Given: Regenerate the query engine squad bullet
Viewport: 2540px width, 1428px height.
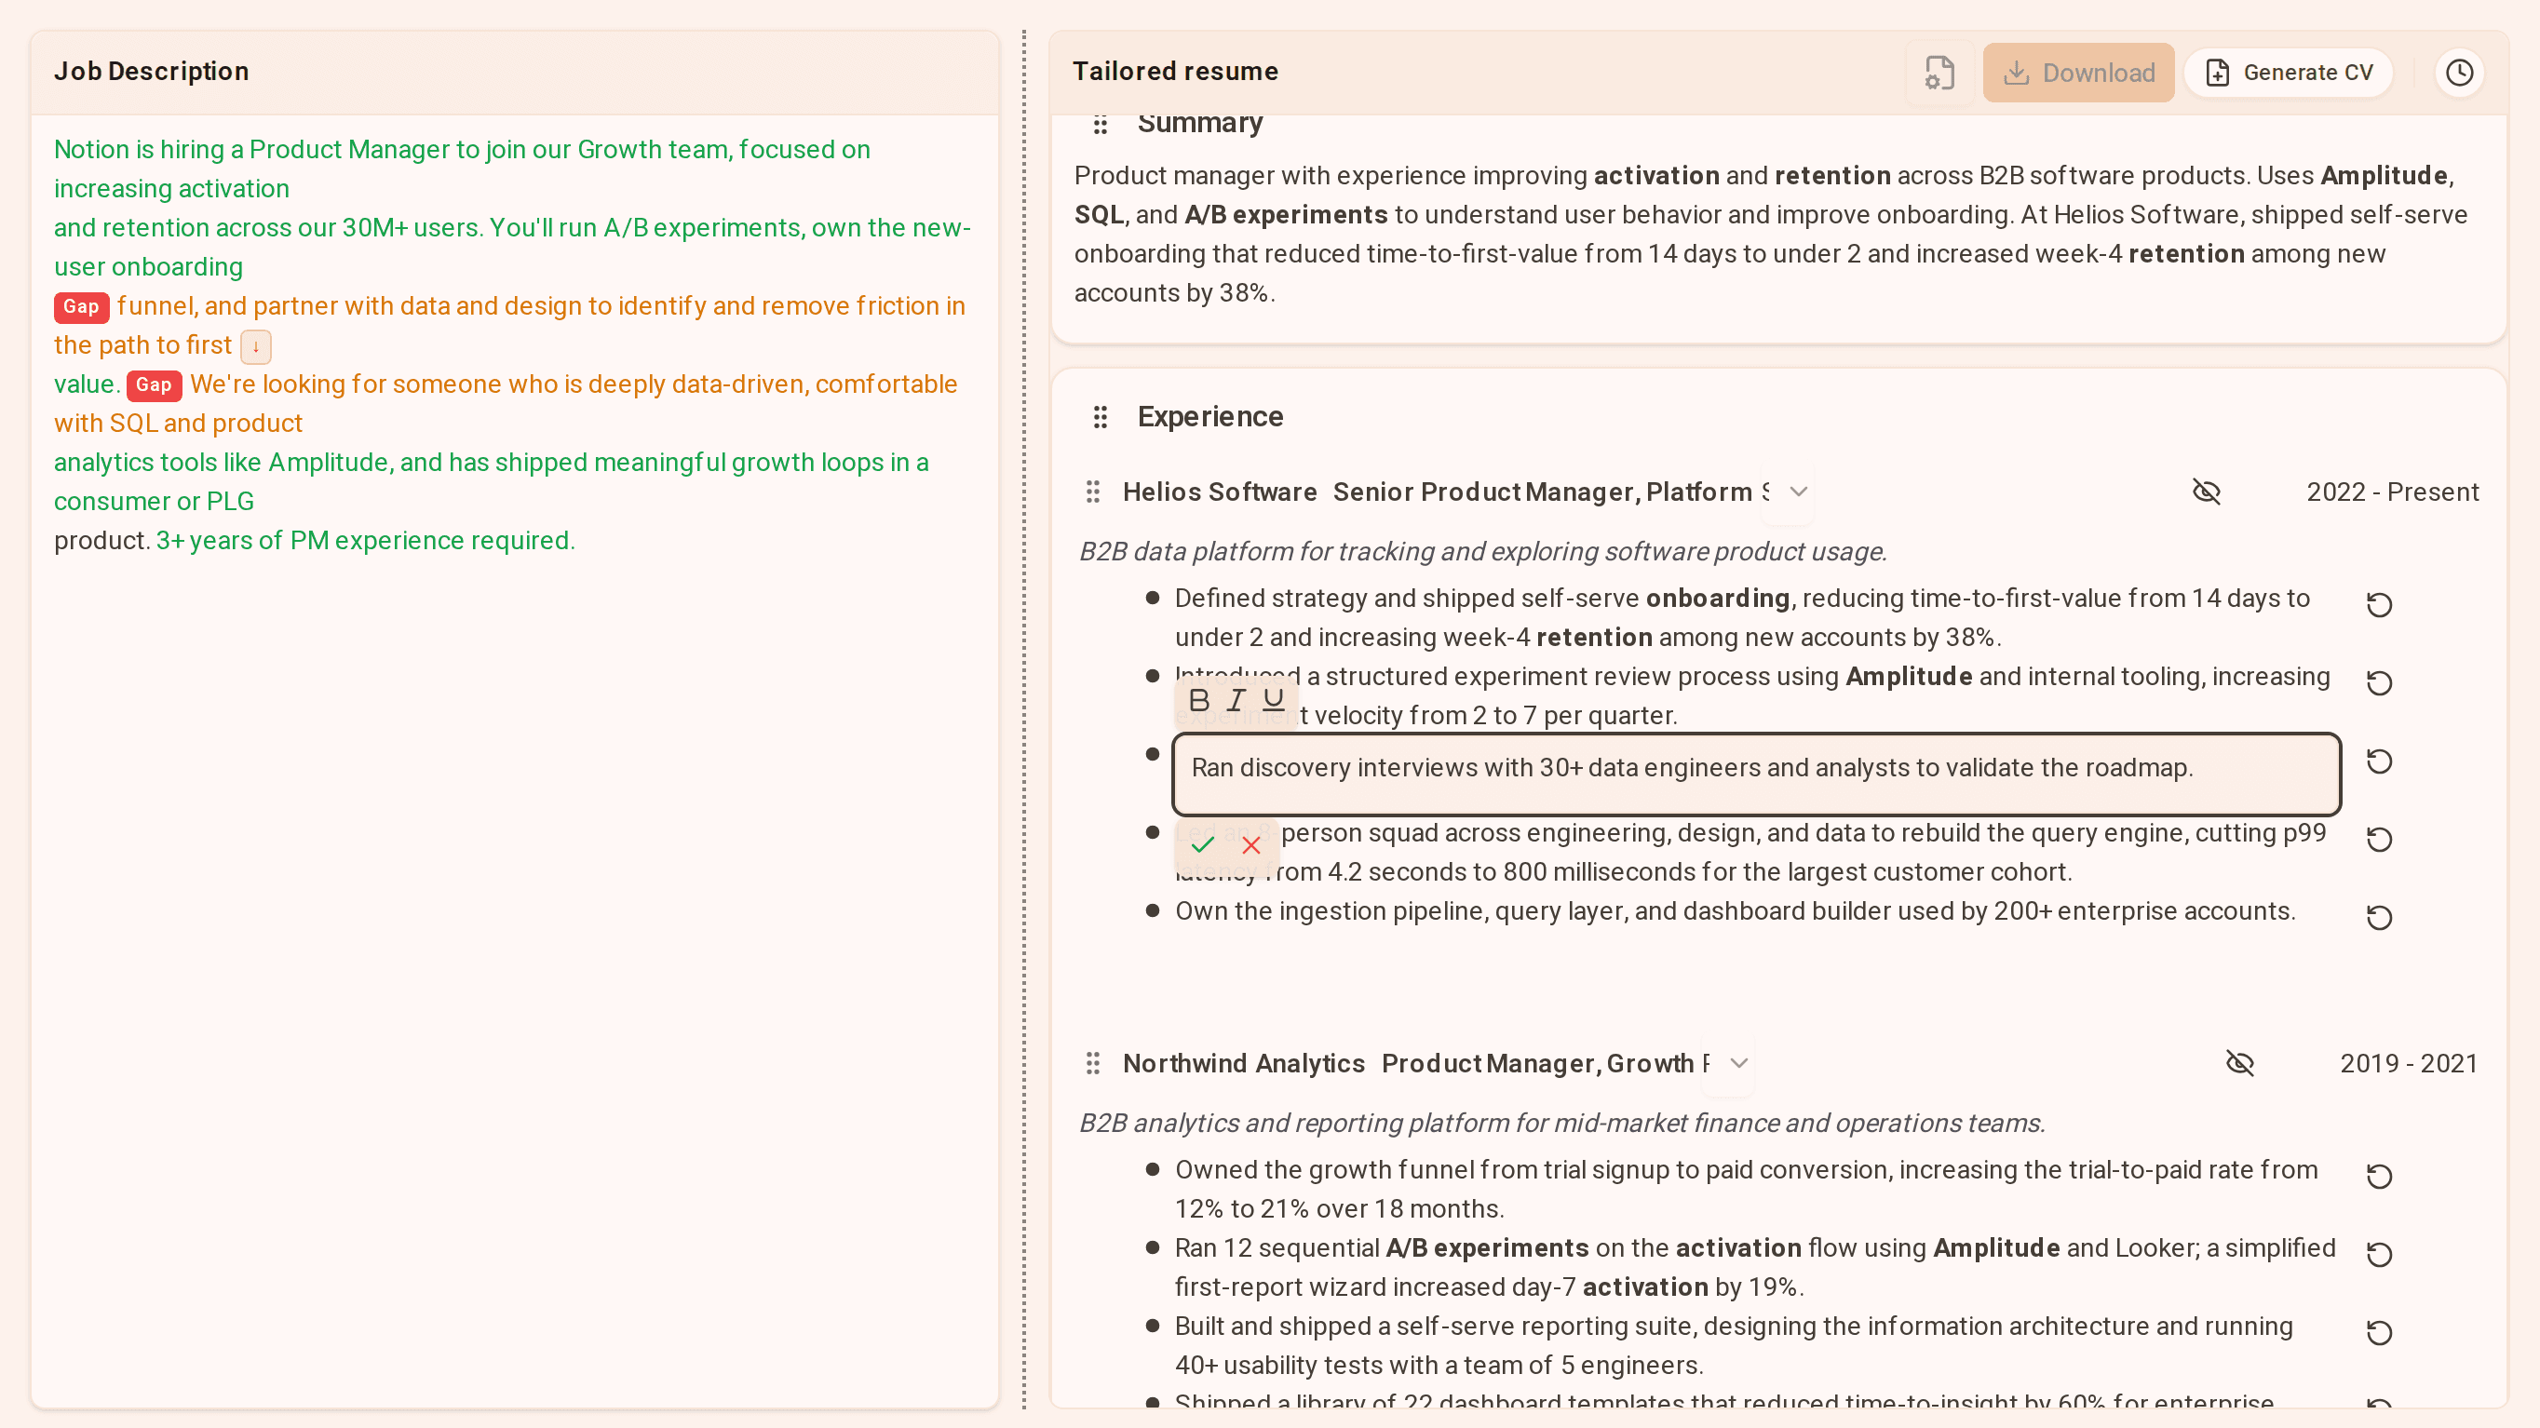Looking at the screenshot, I should pyautogui.click(x=2379, y=839).
